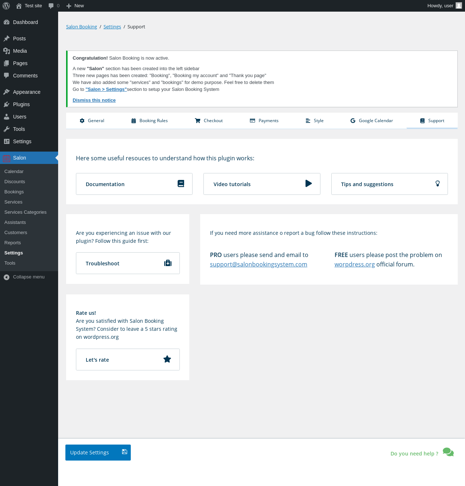Click the Collapse menu label
Screen dimensions: 465x486
pos(29,277)
